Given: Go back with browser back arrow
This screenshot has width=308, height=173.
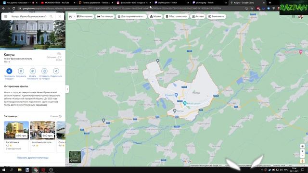Looking at the screenshot, I should 3,9.
